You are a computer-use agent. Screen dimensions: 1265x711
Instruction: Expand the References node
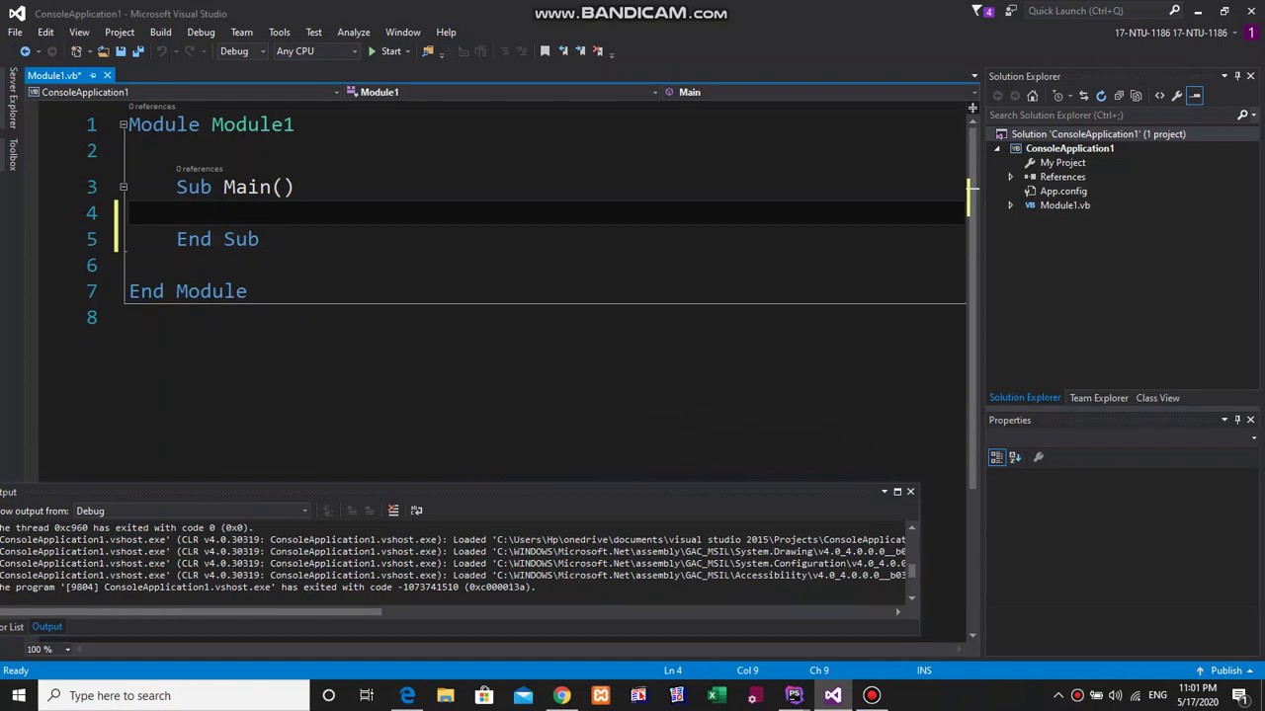[1010, 177]
